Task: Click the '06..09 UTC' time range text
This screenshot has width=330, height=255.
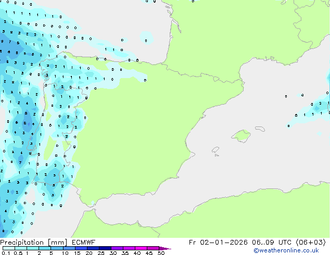Action: [272, 243]
